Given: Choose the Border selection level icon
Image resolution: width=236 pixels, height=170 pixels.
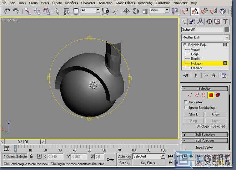Looking at the screenshot, I should click(x=204, y=95).
